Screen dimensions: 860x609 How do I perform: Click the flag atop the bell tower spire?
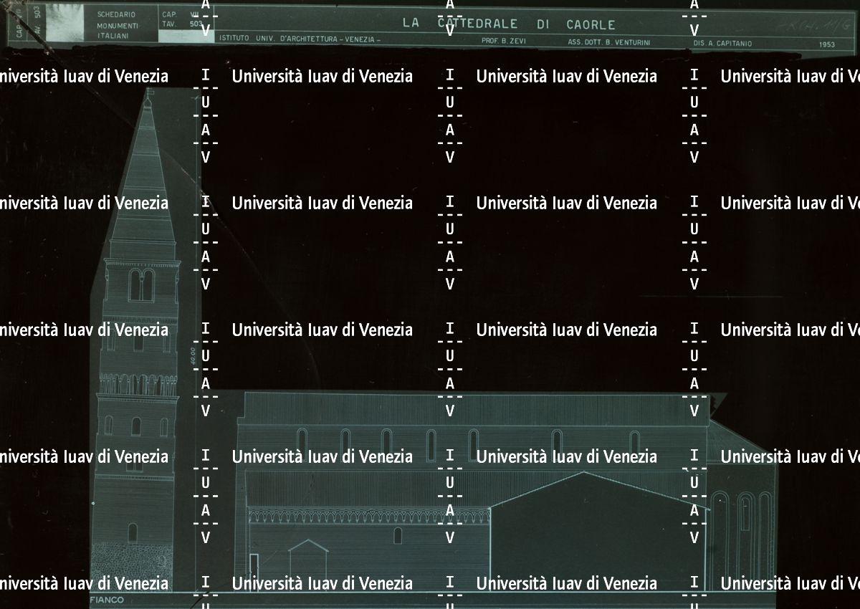(149, 92)
